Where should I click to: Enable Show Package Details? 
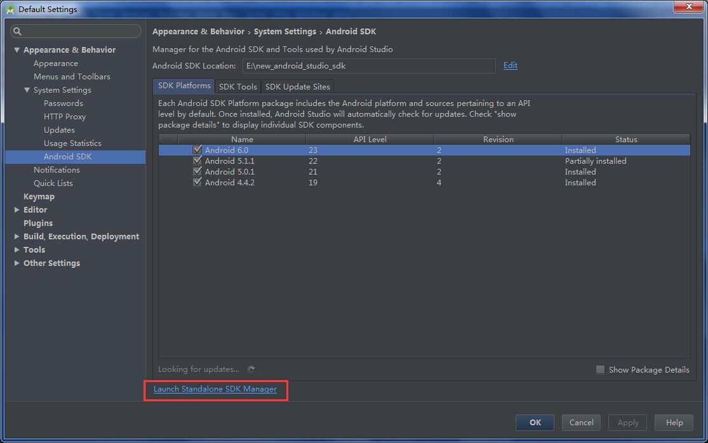pos(600,370)
